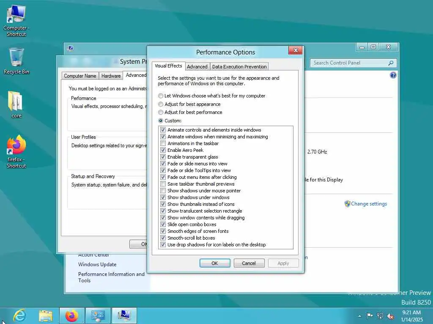
Task: Click the muted volume tray icon
Action: pos(390,316)
